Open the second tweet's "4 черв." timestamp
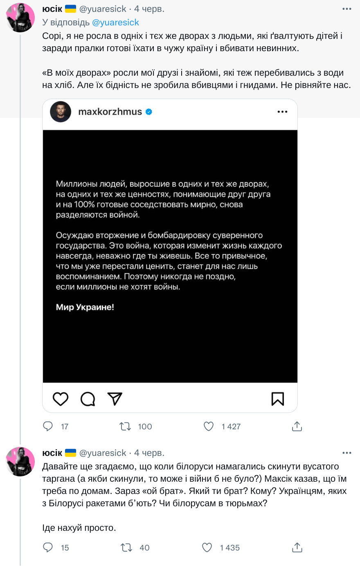360x566 pixels. click(149, 453)
